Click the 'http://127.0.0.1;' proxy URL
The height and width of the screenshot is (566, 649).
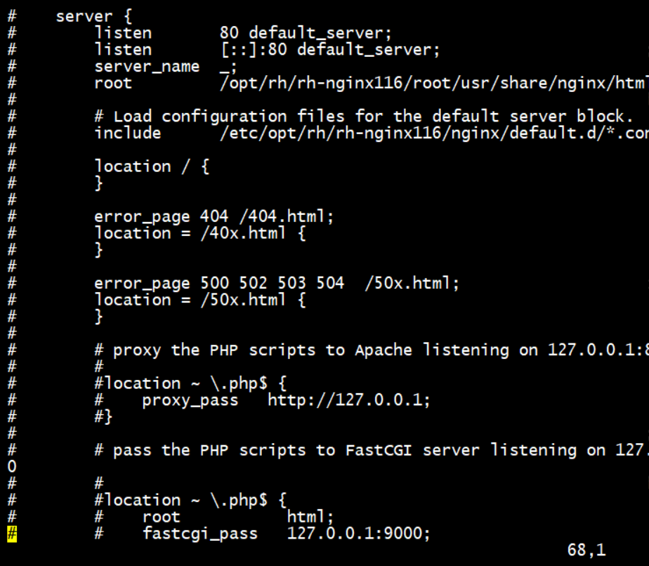348,400
